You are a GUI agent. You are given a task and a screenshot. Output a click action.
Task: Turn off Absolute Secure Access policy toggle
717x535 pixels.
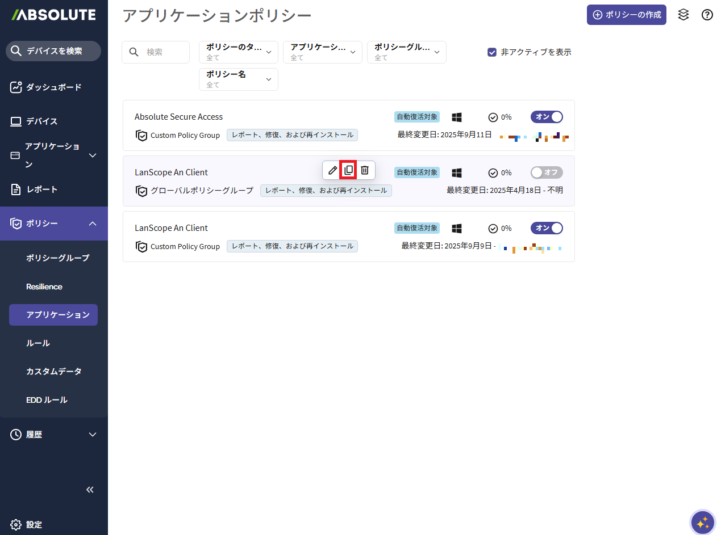(x=547, y=117)
